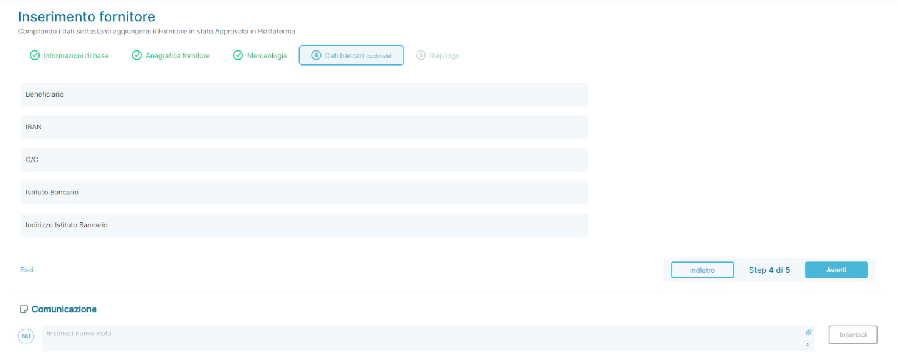Click the step 4 number circle icon
897x364 pixels.
click(x=316, y=55)
